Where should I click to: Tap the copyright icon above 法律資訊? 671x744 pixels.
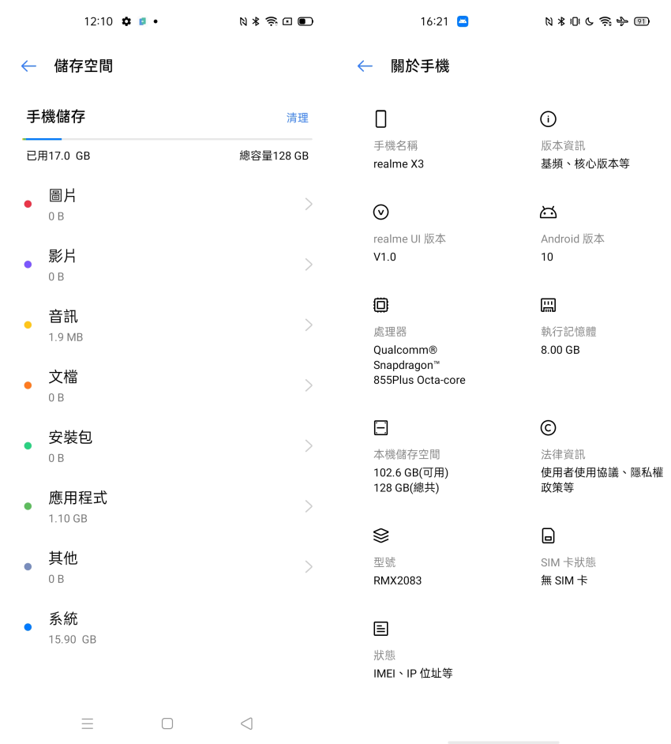[548, 427]
